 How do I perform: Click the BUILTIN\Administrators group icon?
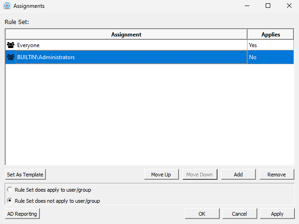click(11, 57)
